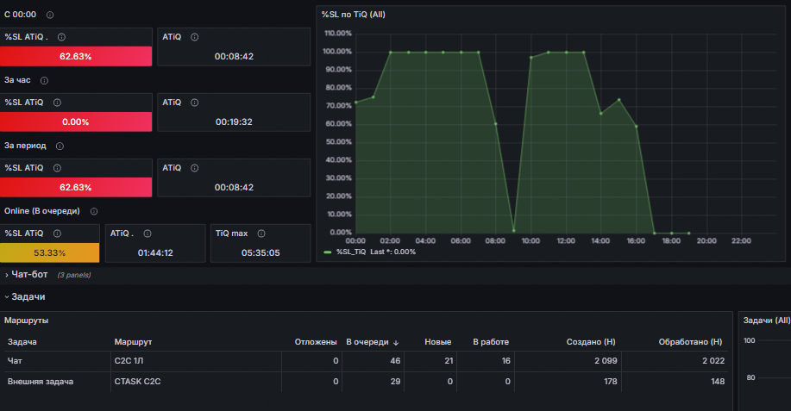Click the 00:19:32 ATiQ value
The image size is (791, 411).
click(234, 121)
